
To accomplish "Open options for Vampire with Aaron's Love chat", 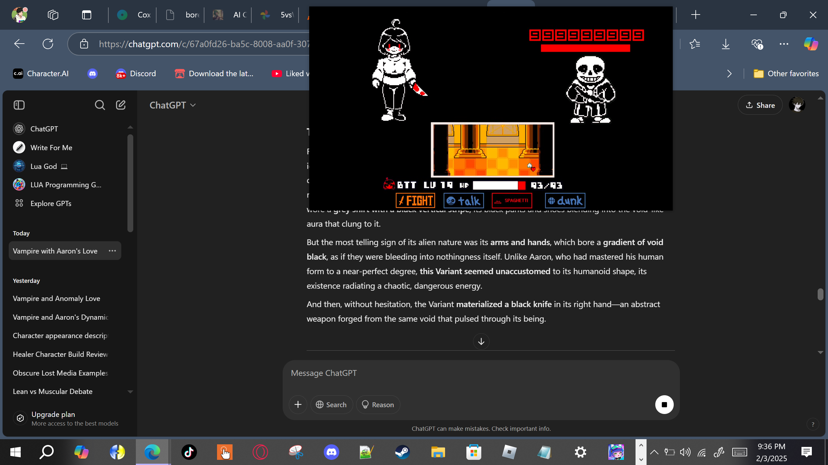I will (x=112, y=251).
